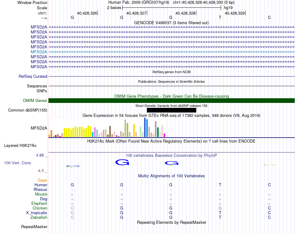The height and width of the screenshot is (234, 295).
Task: Click the MFSD2A label beside GTEx chart
Action: click(39, 128)
